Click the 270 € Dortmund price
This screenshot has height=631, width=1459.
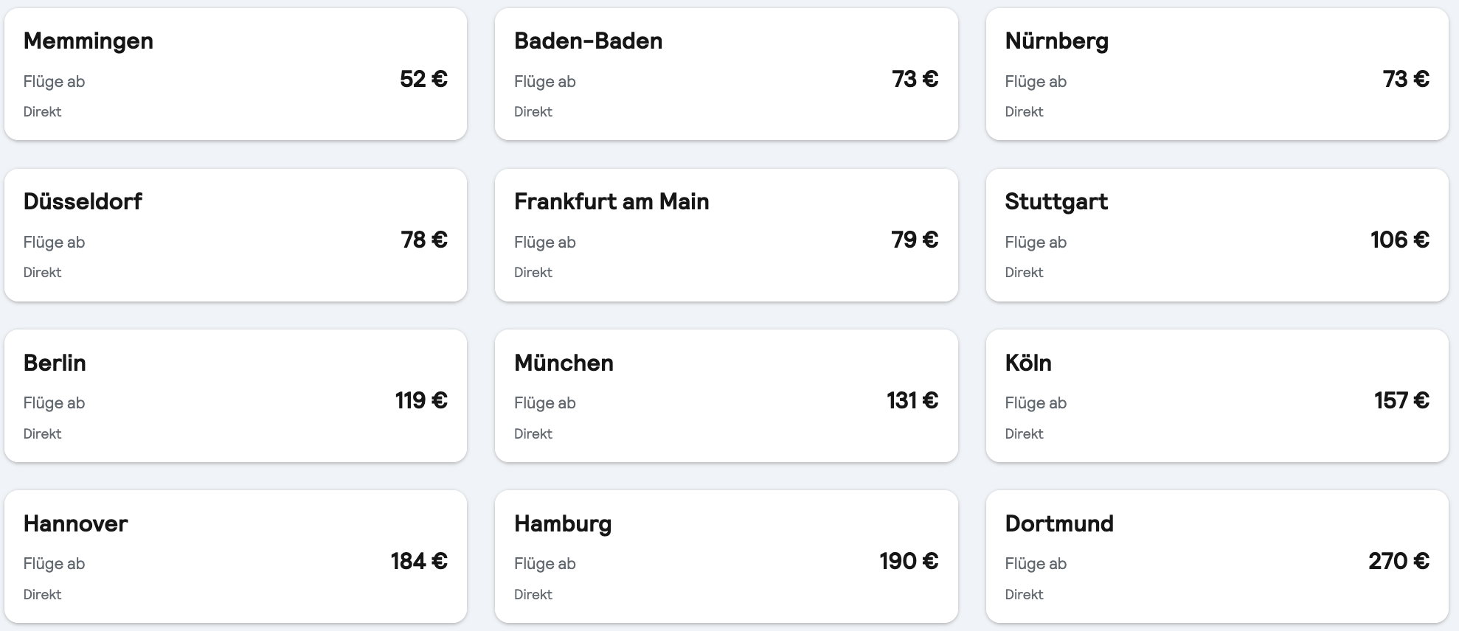[1399, 561]
